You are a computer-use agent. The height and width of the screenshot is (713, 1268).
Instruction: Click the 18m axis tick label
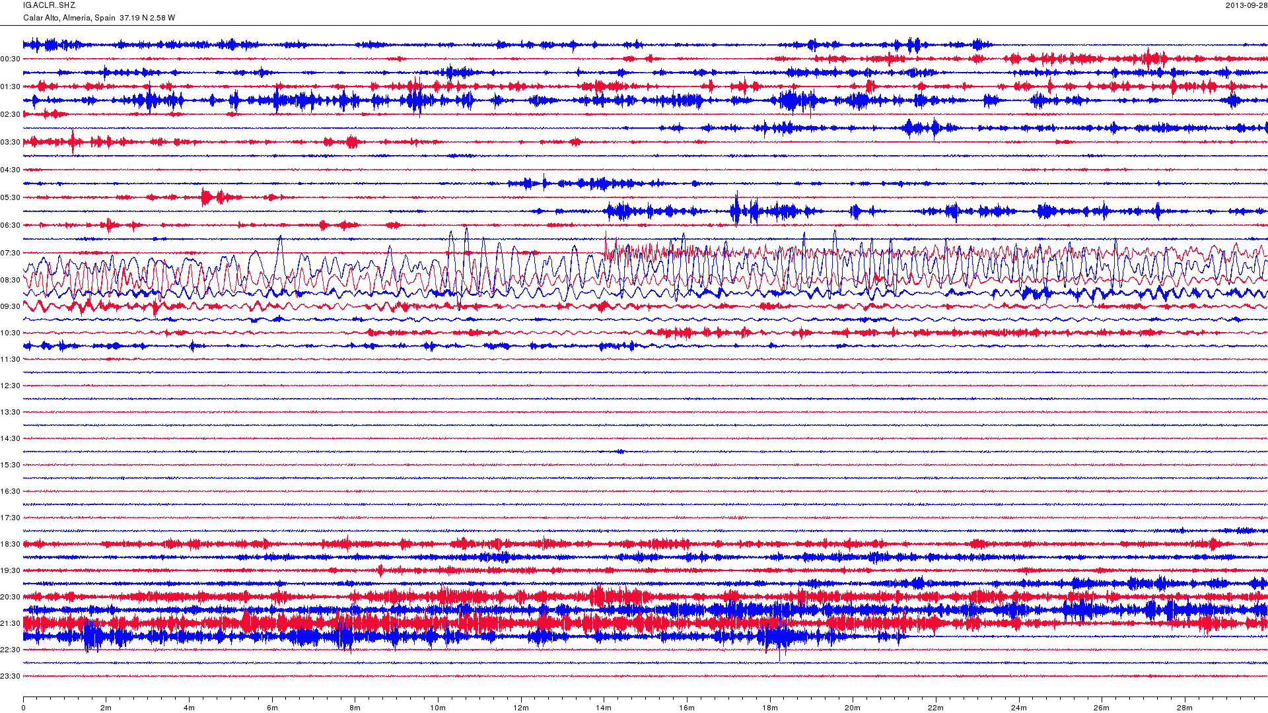[769, 708]
